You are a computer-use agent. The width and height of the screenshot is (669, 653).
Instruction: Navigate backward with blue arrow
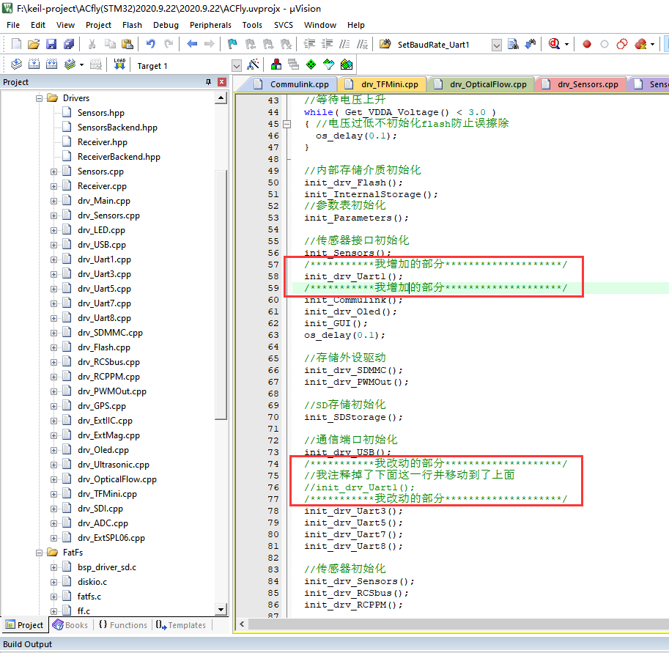192,44
